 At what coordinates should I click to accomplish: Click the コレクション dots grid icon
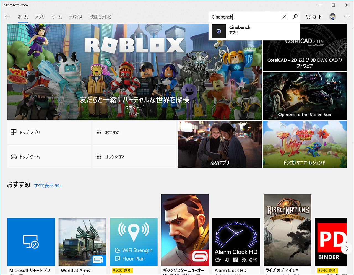99,157
